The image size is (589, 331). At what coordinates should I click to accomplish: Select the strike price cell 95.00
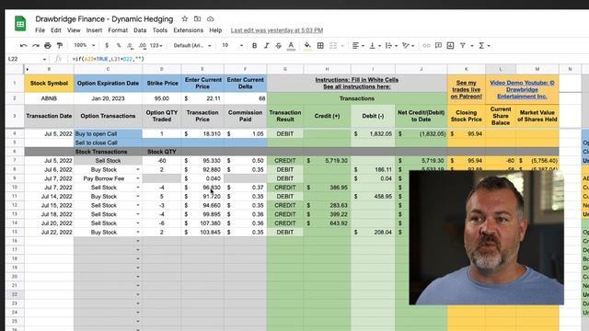(x=162, y=98)
